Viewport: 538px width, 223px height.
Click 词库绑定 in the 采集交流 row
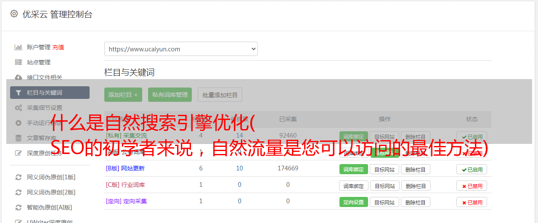[354, 137]
